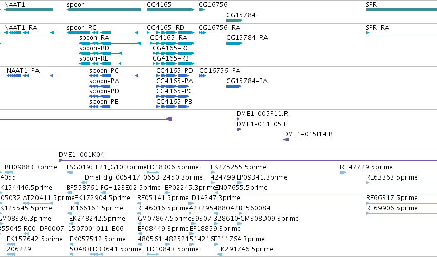Select the EK157642.5prime EST label
437x257 pixels.
tap(34, 240)
